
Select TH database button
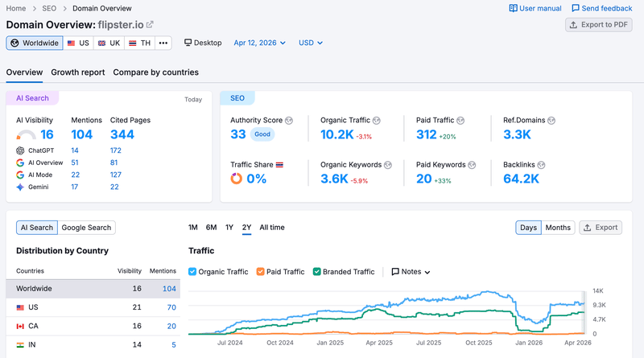tap(139, 43)
